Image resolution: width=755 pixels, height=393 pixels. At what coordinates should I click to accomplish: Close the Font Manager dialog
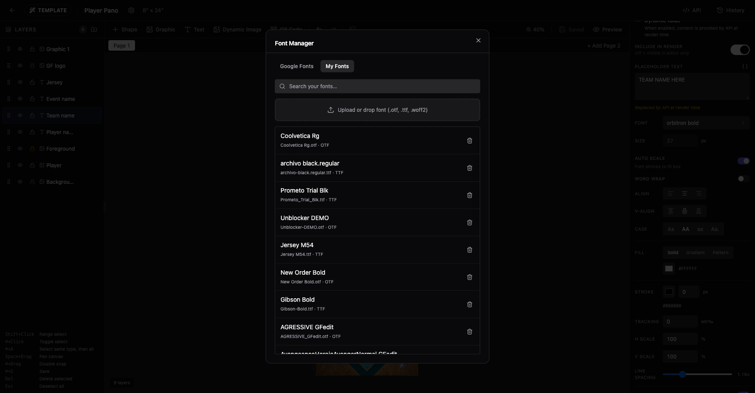(x=478, y=41)
